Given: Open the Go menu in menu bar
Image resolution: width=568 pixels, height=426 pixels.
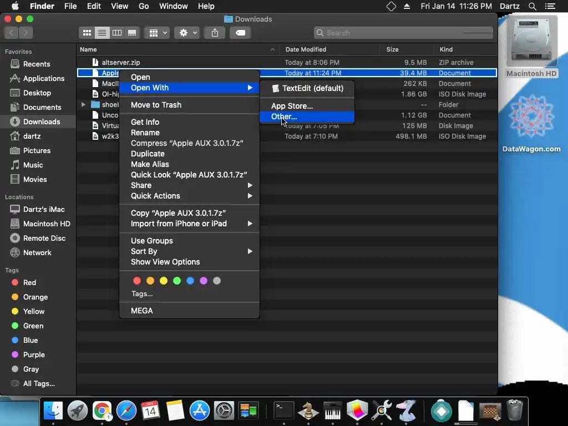Looking at the screenshot, I should coord(144,6).
